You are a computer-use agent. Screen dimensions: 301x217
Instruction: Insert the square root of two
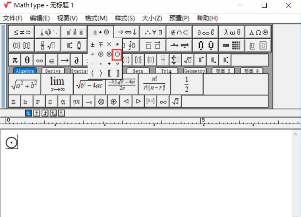point(175,102)
